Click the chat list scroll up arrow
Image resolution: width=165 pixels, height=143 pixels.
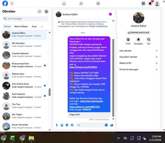click(x=49, y=33)
